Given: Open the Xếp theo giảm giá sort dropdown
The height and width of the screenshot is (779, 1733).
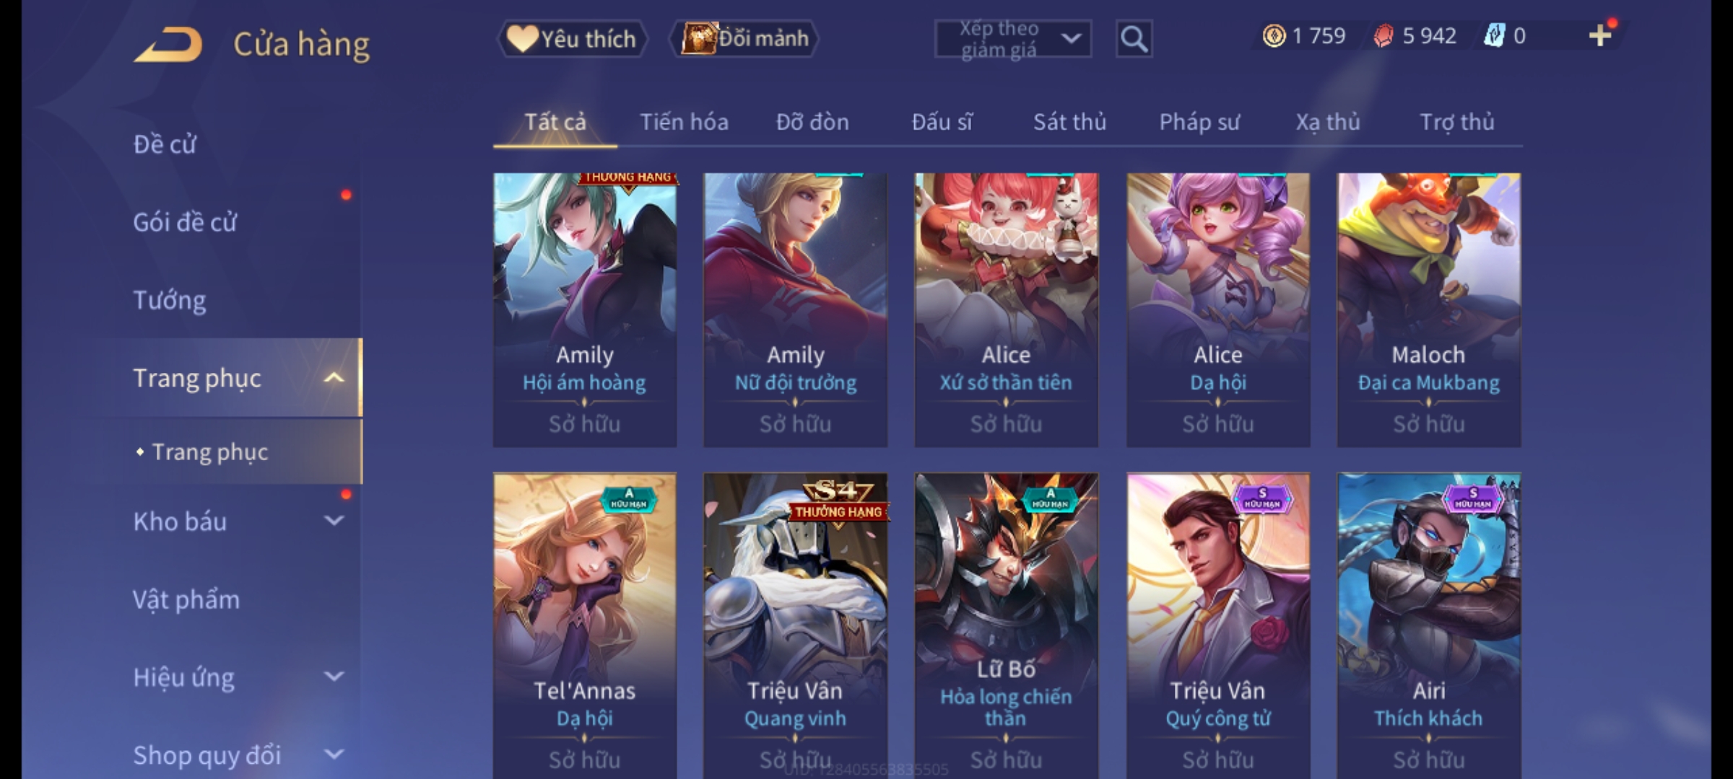Looking at the screenshot, I should pyautogui.click(x=1012, y=39).
